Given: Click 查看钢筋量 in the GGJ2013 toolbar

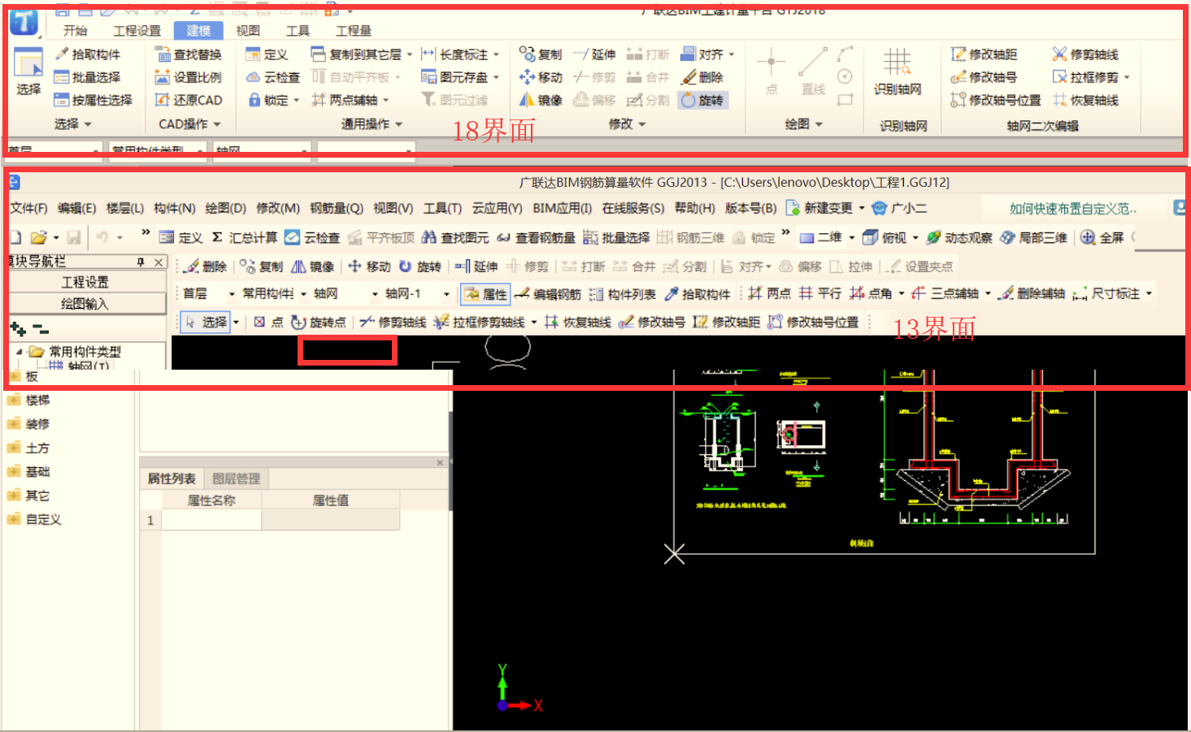Looking at the screenshot, I should coord(536,237).
